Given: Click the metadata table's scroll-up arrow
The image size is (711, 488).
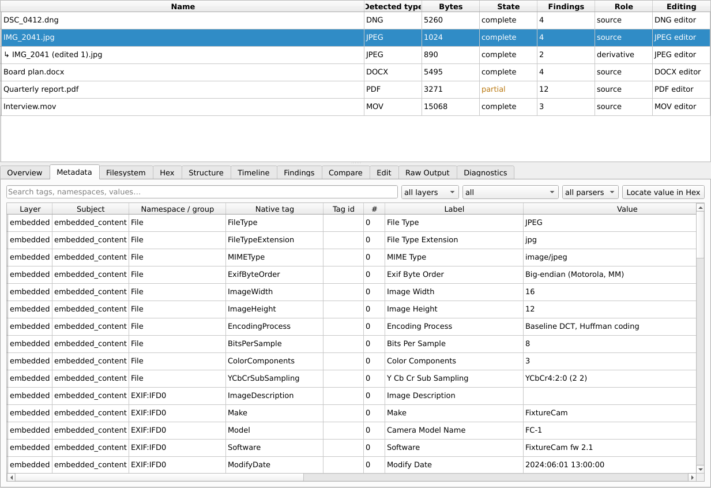Looking at the screenshot, I should tap(700, 208).
